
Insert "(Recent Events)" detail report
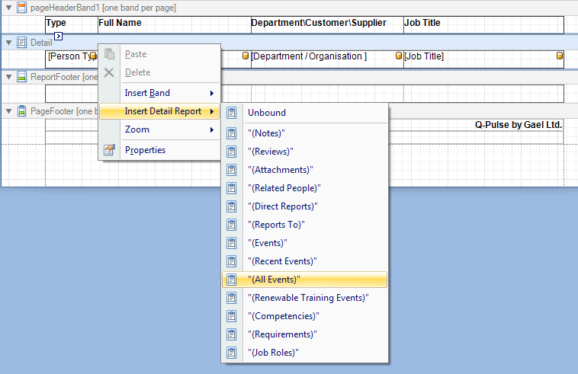pyautogui.click(x=305, y=261)
